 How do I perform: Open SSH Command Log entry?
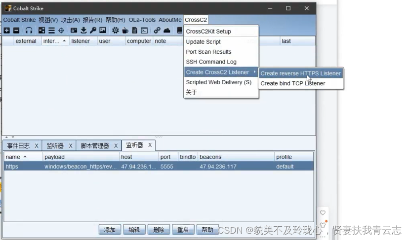221,62
